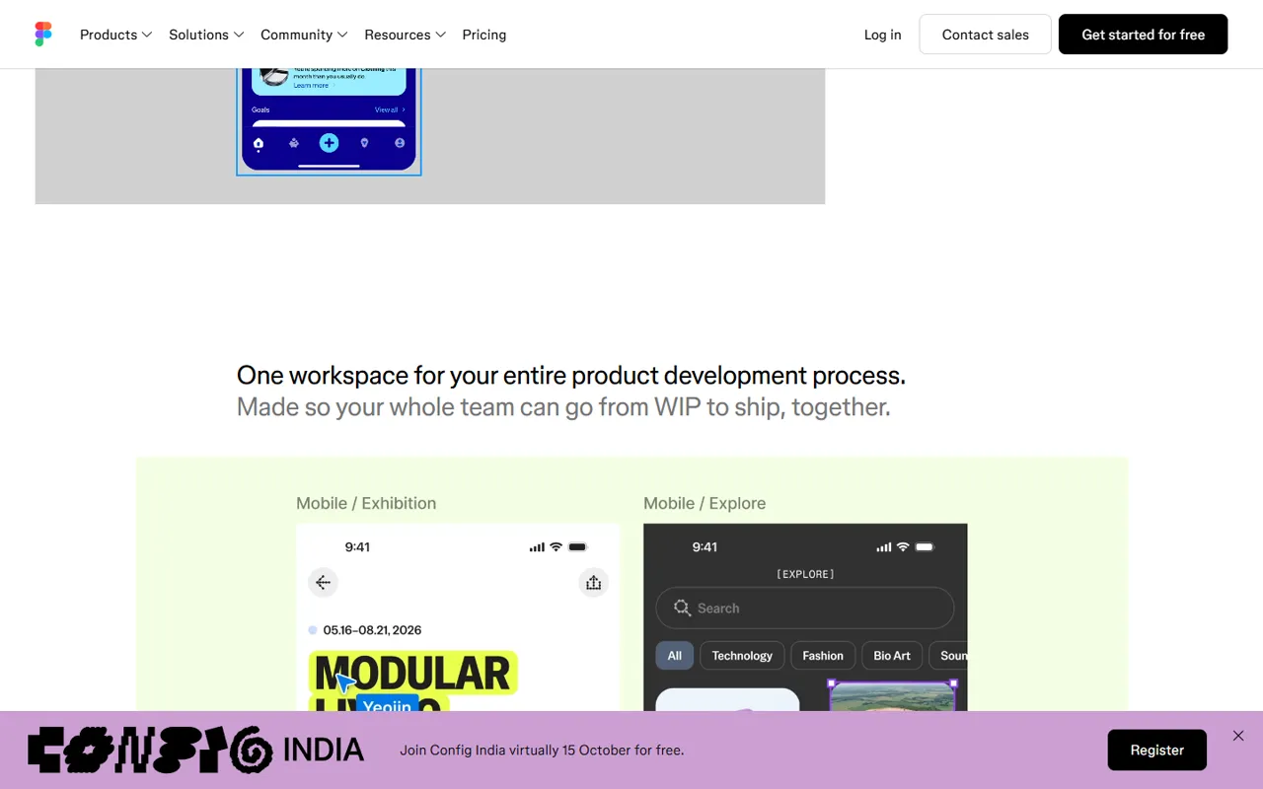Select the Bio Art filter chip
The width and height of the screenshot is (1263, 789).
click(892, 656)
